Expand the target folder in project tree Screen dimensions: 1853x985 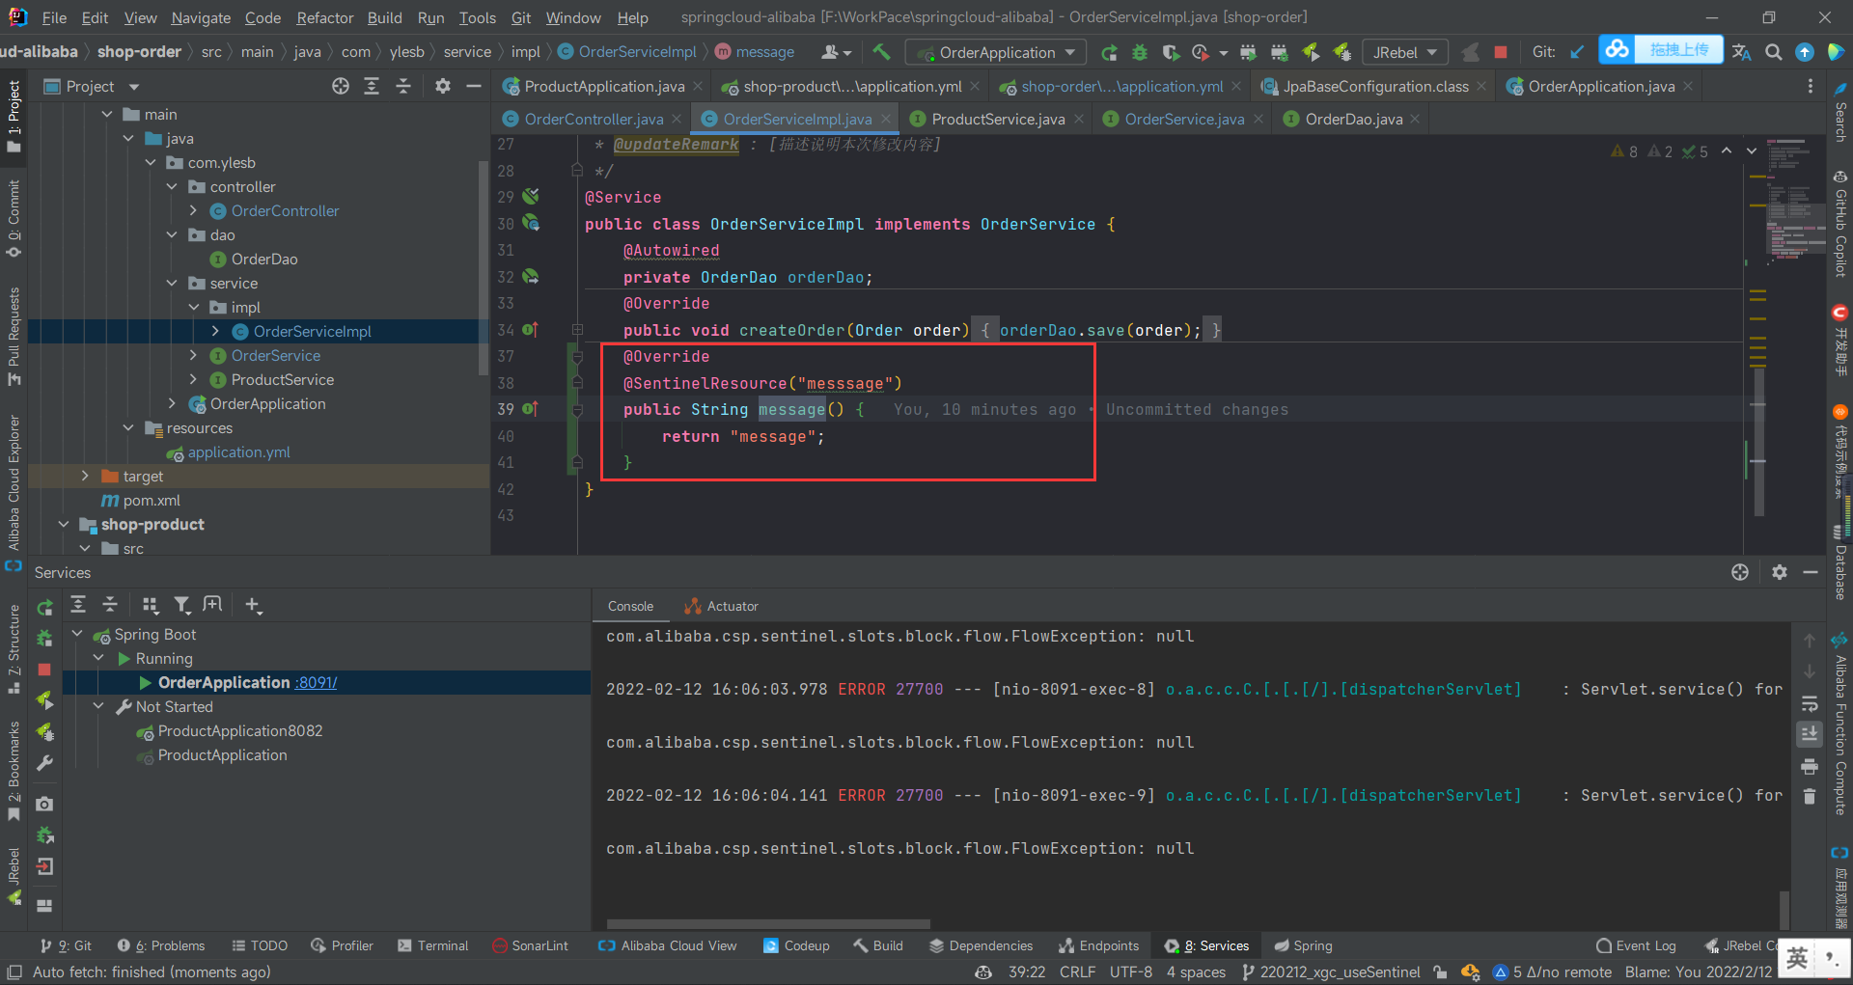click(85, 476)
